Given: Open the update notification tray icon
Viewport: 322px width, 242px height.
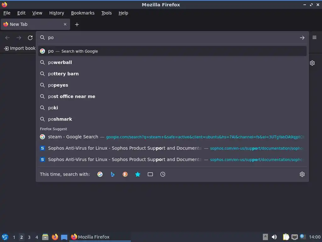Looking at the screenshot, I should (303, 237).
